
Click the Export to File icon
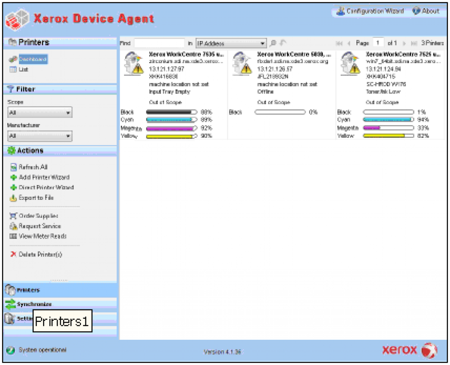pos(13,198)
